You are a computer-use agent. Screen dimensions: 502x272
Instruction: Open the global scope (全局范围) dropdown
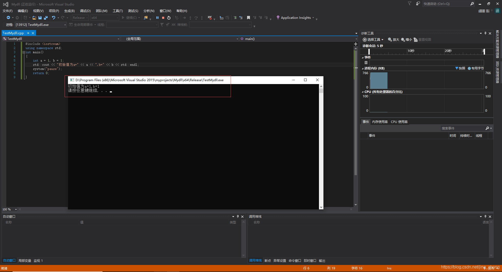pyautogui.click(x=180, y=39)
